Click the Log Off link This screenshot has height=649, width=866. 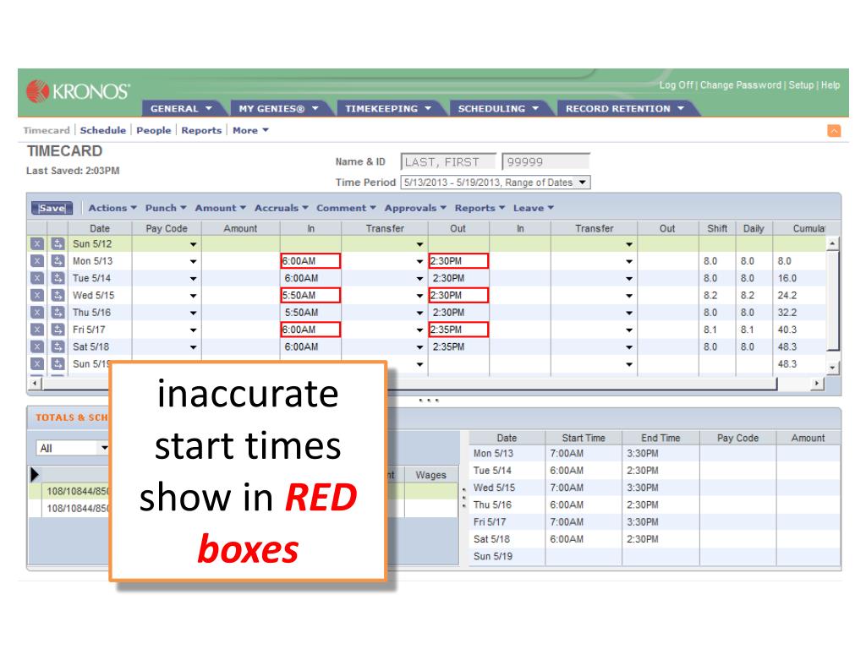point(676,85)
